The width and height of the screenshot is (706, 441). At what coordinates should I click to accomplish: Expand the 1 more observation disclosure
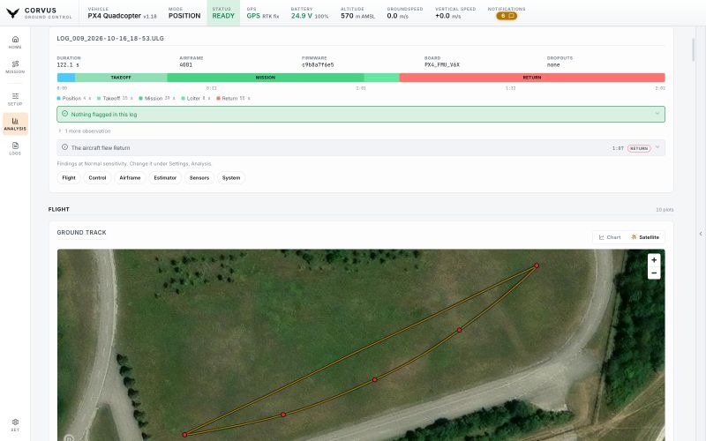pos(84,131)
